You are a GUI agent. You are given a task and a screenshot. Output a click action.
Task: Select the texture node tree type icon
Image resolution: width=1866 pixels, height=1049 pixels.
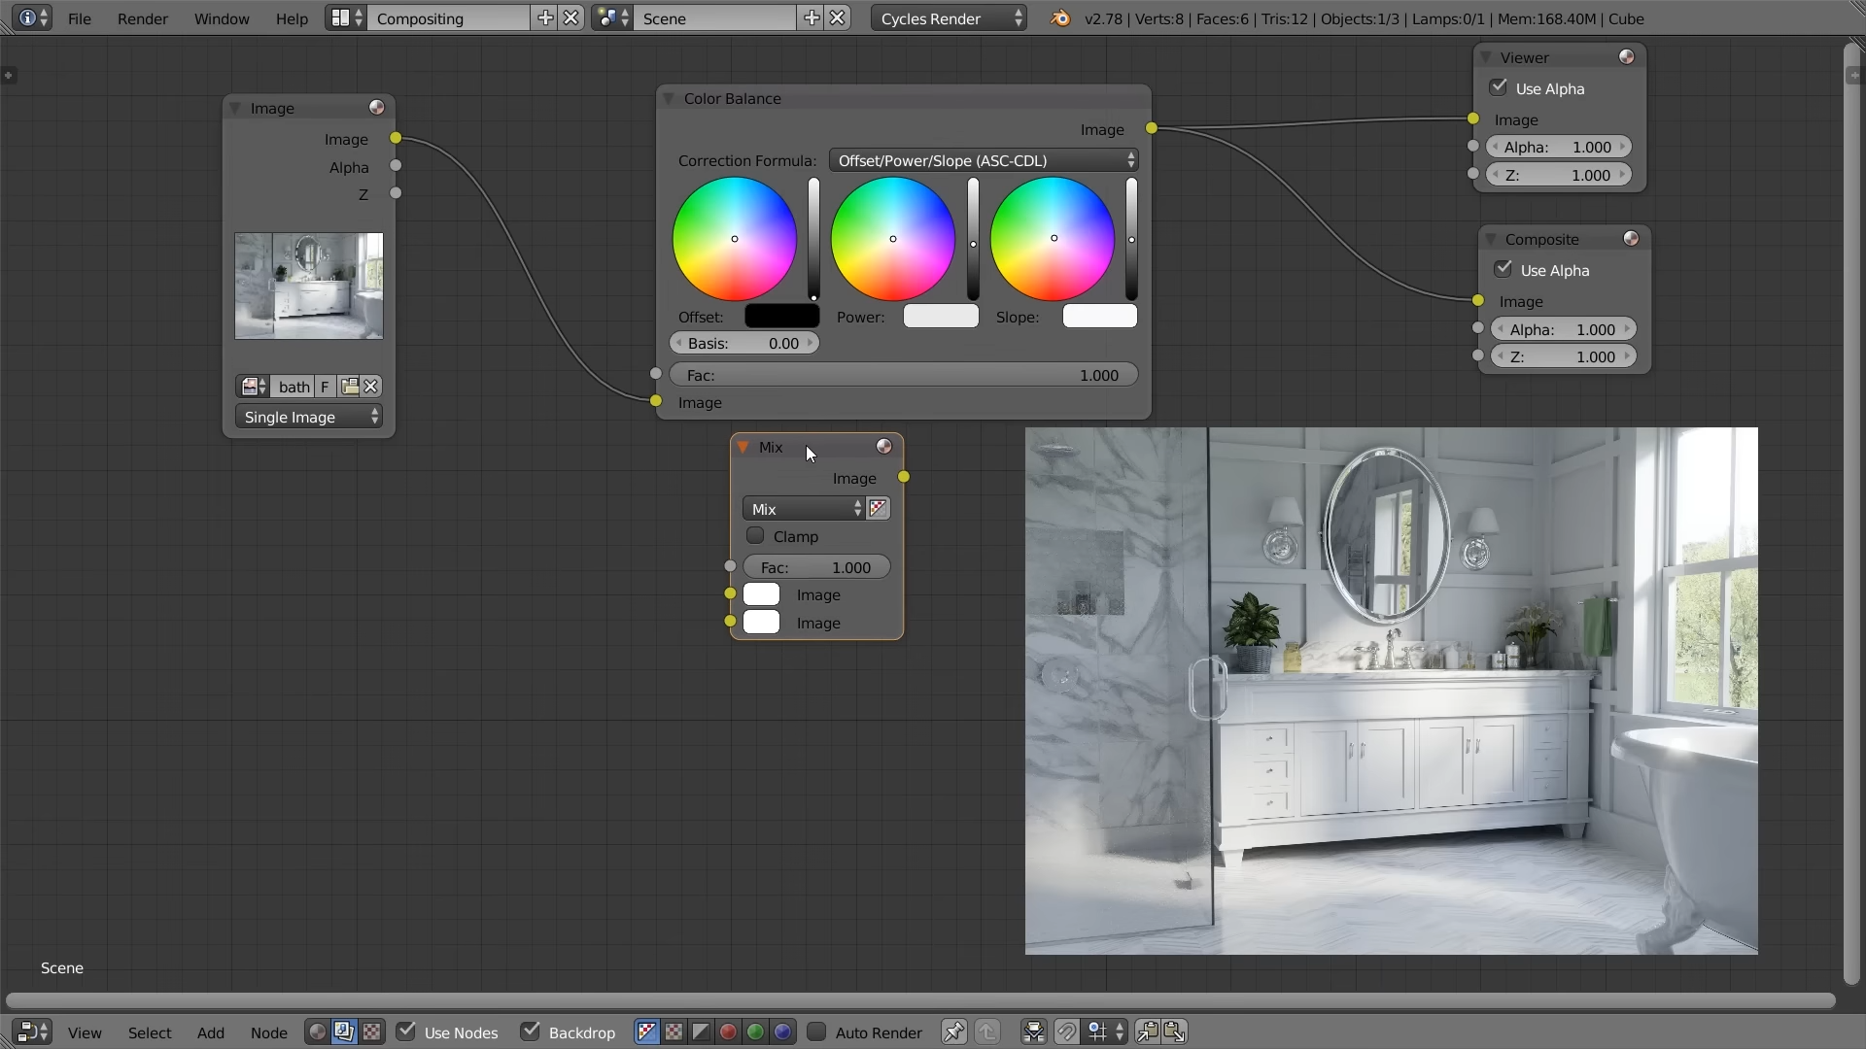(x=371, y=1032)
